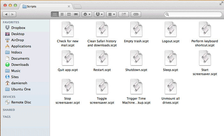Select the Trigger Time Machine backup script icon
The height and width of the screenshot is (136, 224).
[136, 87]
